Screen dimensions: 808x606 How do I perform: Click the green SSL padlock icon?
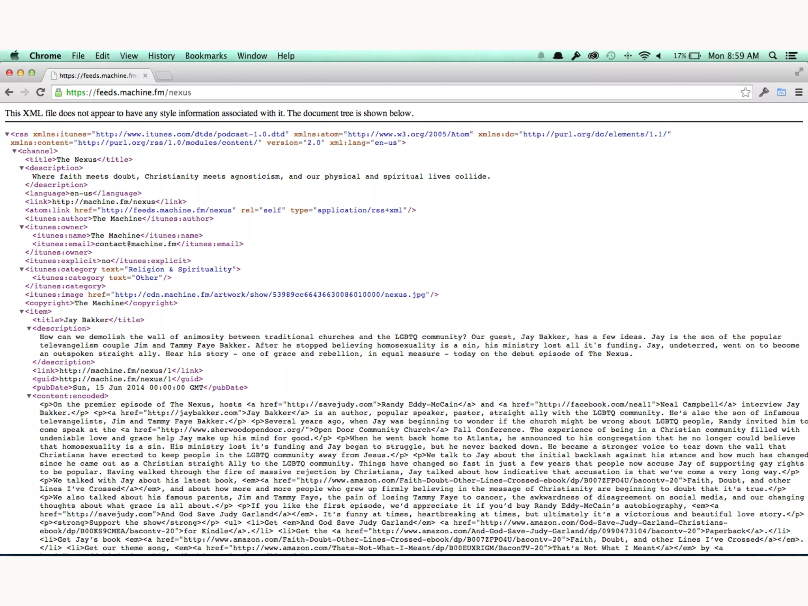(x=59, y=92)
